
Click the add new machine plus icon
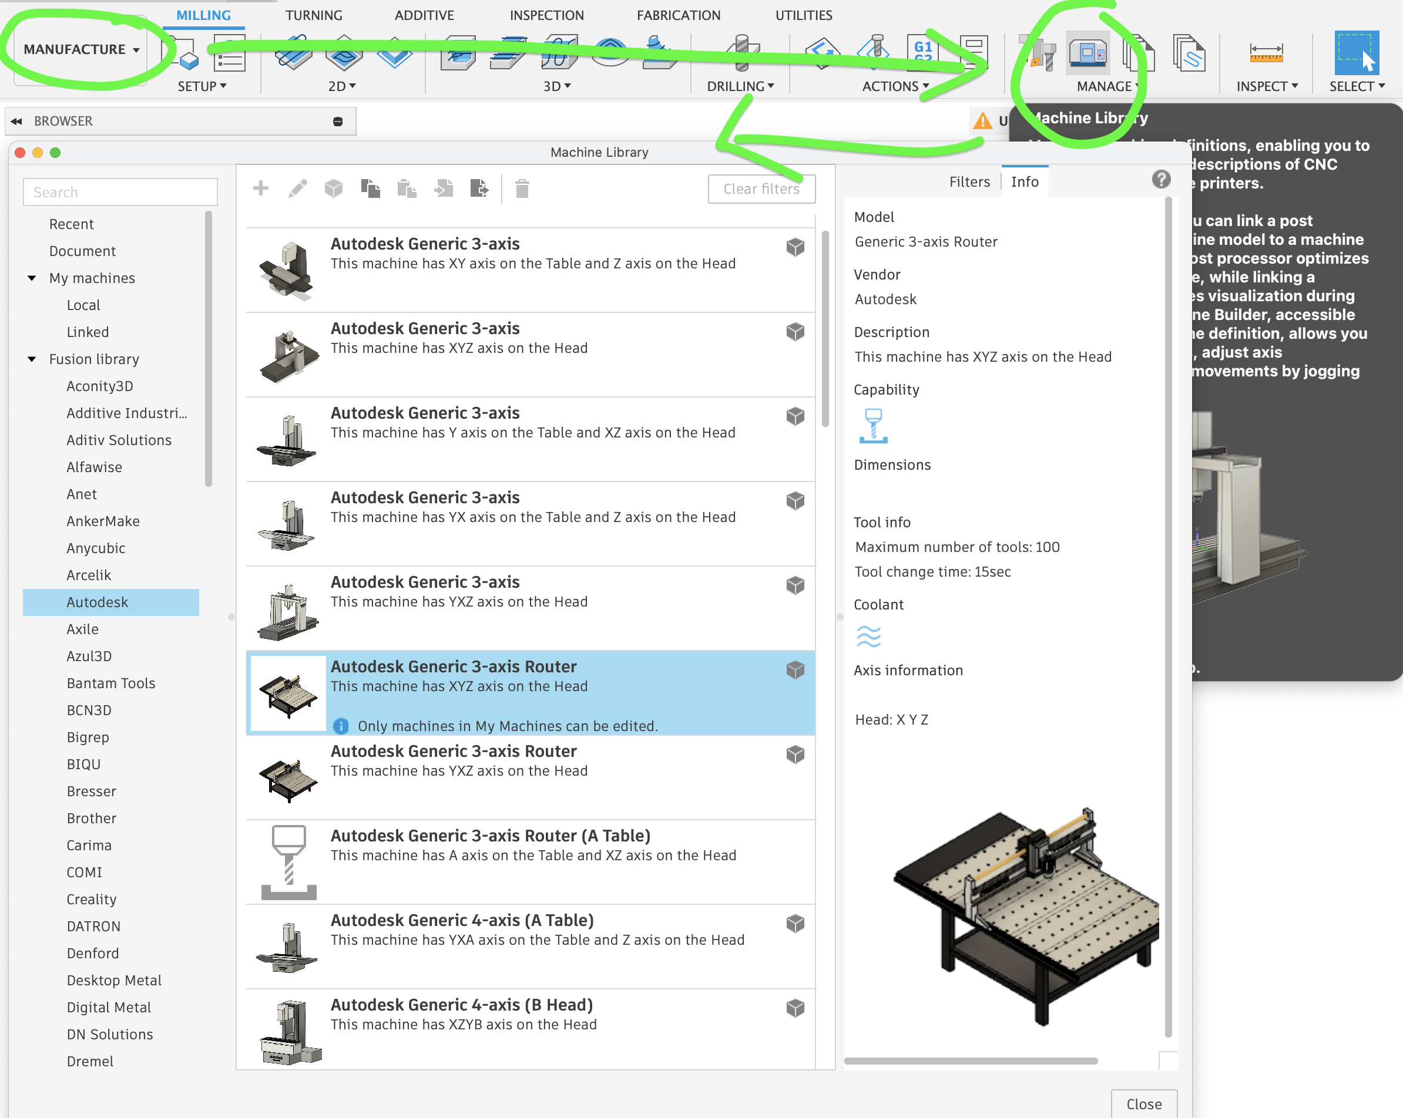pos(260,188)
